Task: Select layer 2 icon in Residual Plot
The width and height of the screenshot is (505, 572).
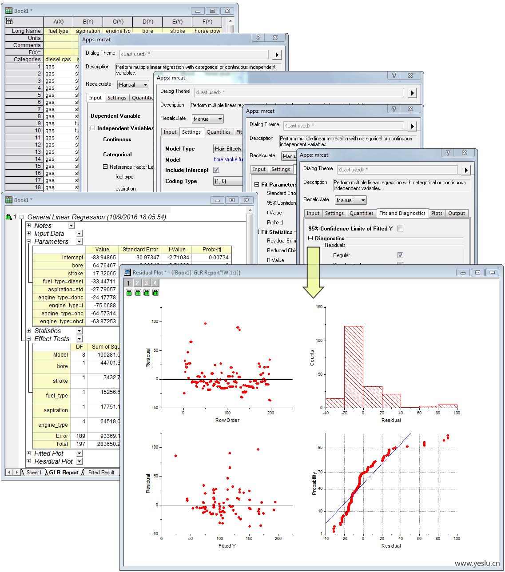Action: [137, 283]
